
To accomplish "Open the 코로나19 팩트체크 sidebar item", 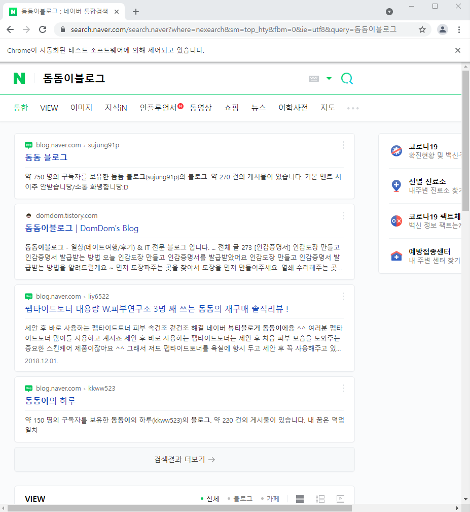I will [x=425, y=220].
